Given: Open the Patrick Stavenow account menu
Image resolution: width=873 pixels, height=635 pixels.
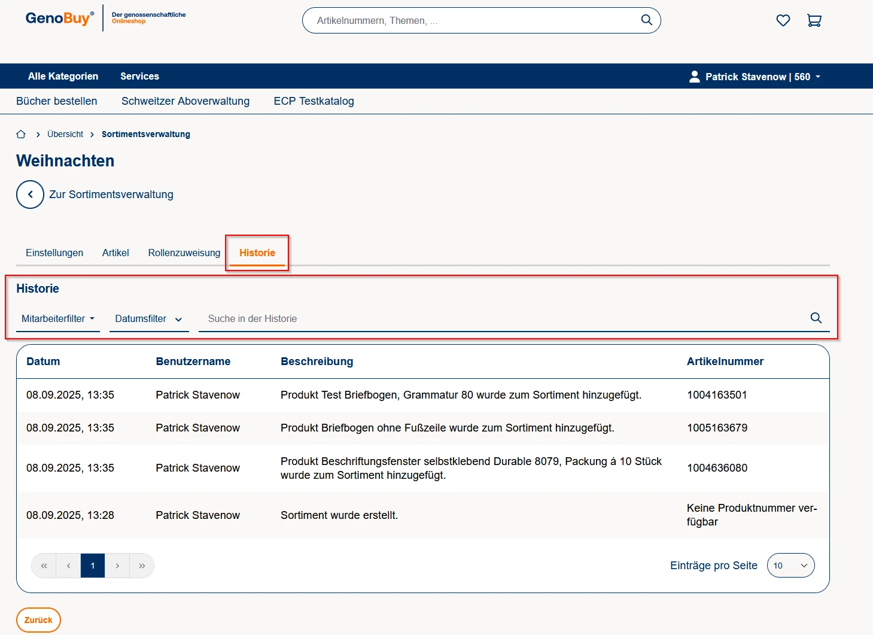Looking at the screenshot, I should click(755, 77).
